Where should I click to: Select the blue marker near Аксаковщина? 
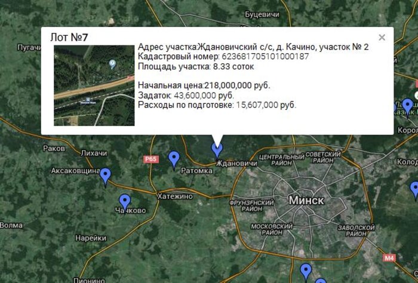click(x=106, y=175)
